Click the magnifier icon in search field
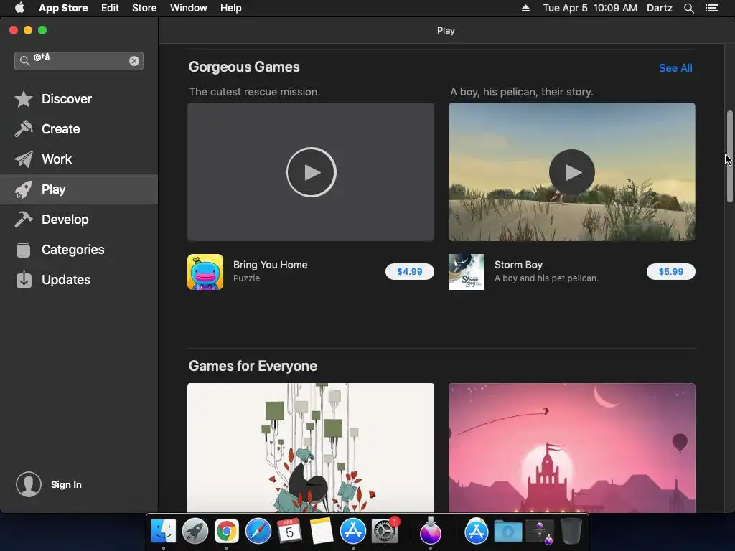 [24, 61]
